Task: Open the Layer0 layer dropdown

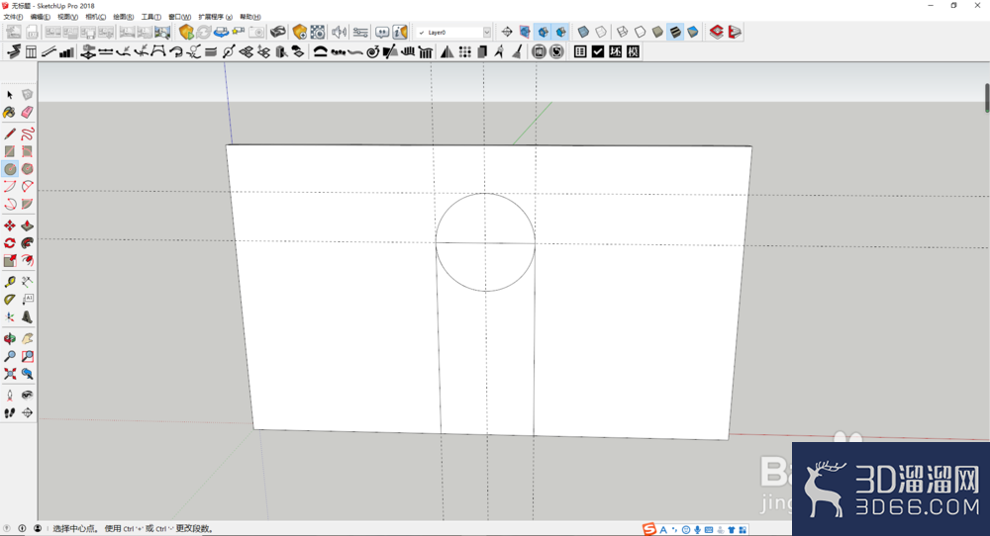Action: (x=452, y=33)
